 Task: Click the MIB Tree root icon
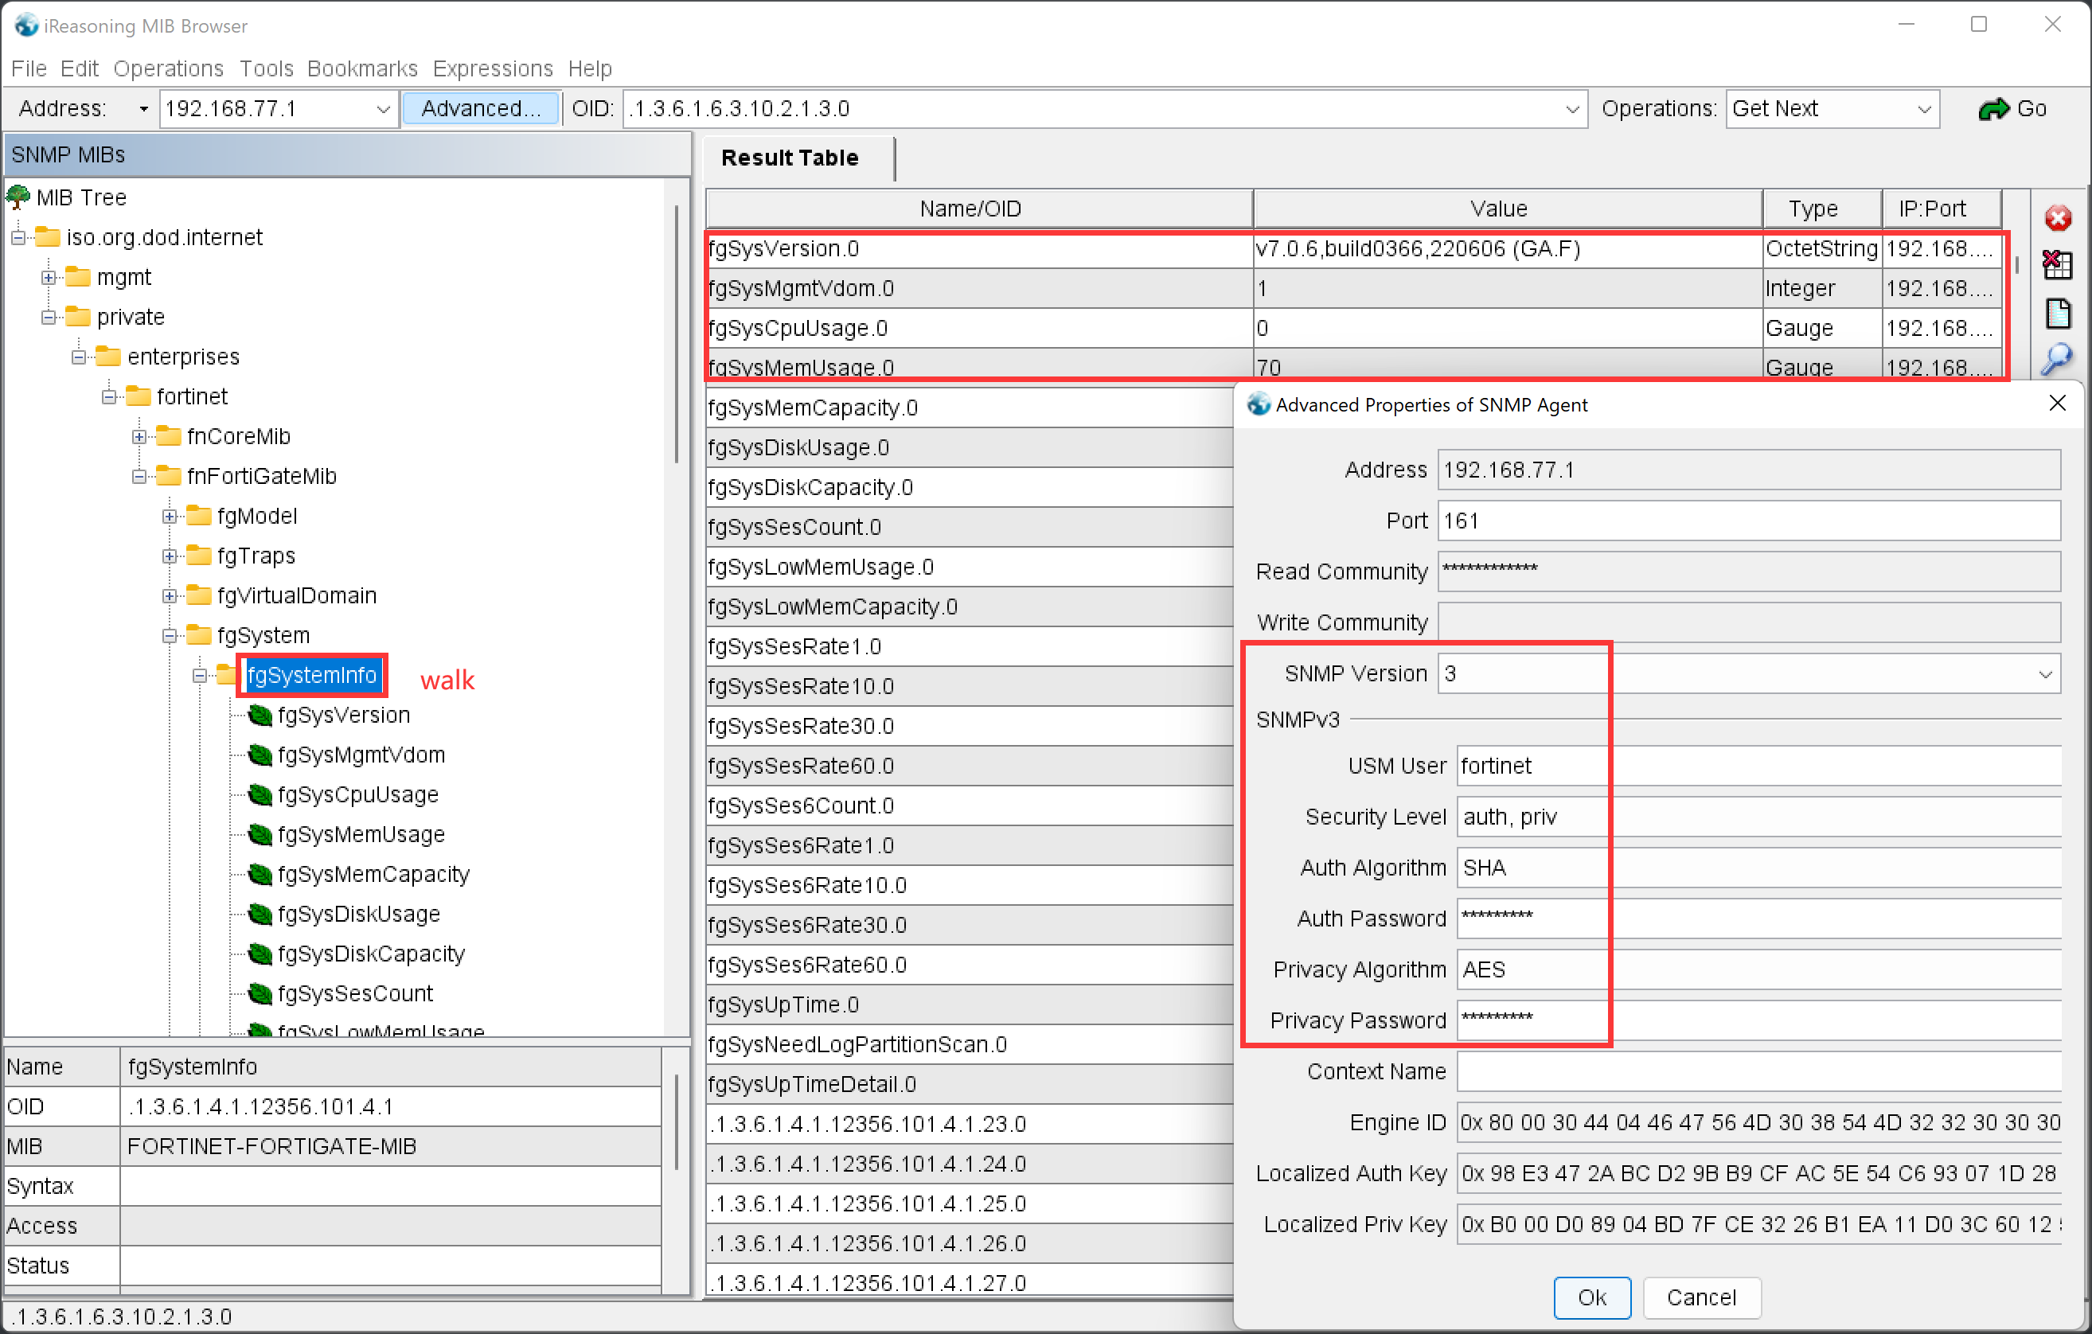(18, 197)
